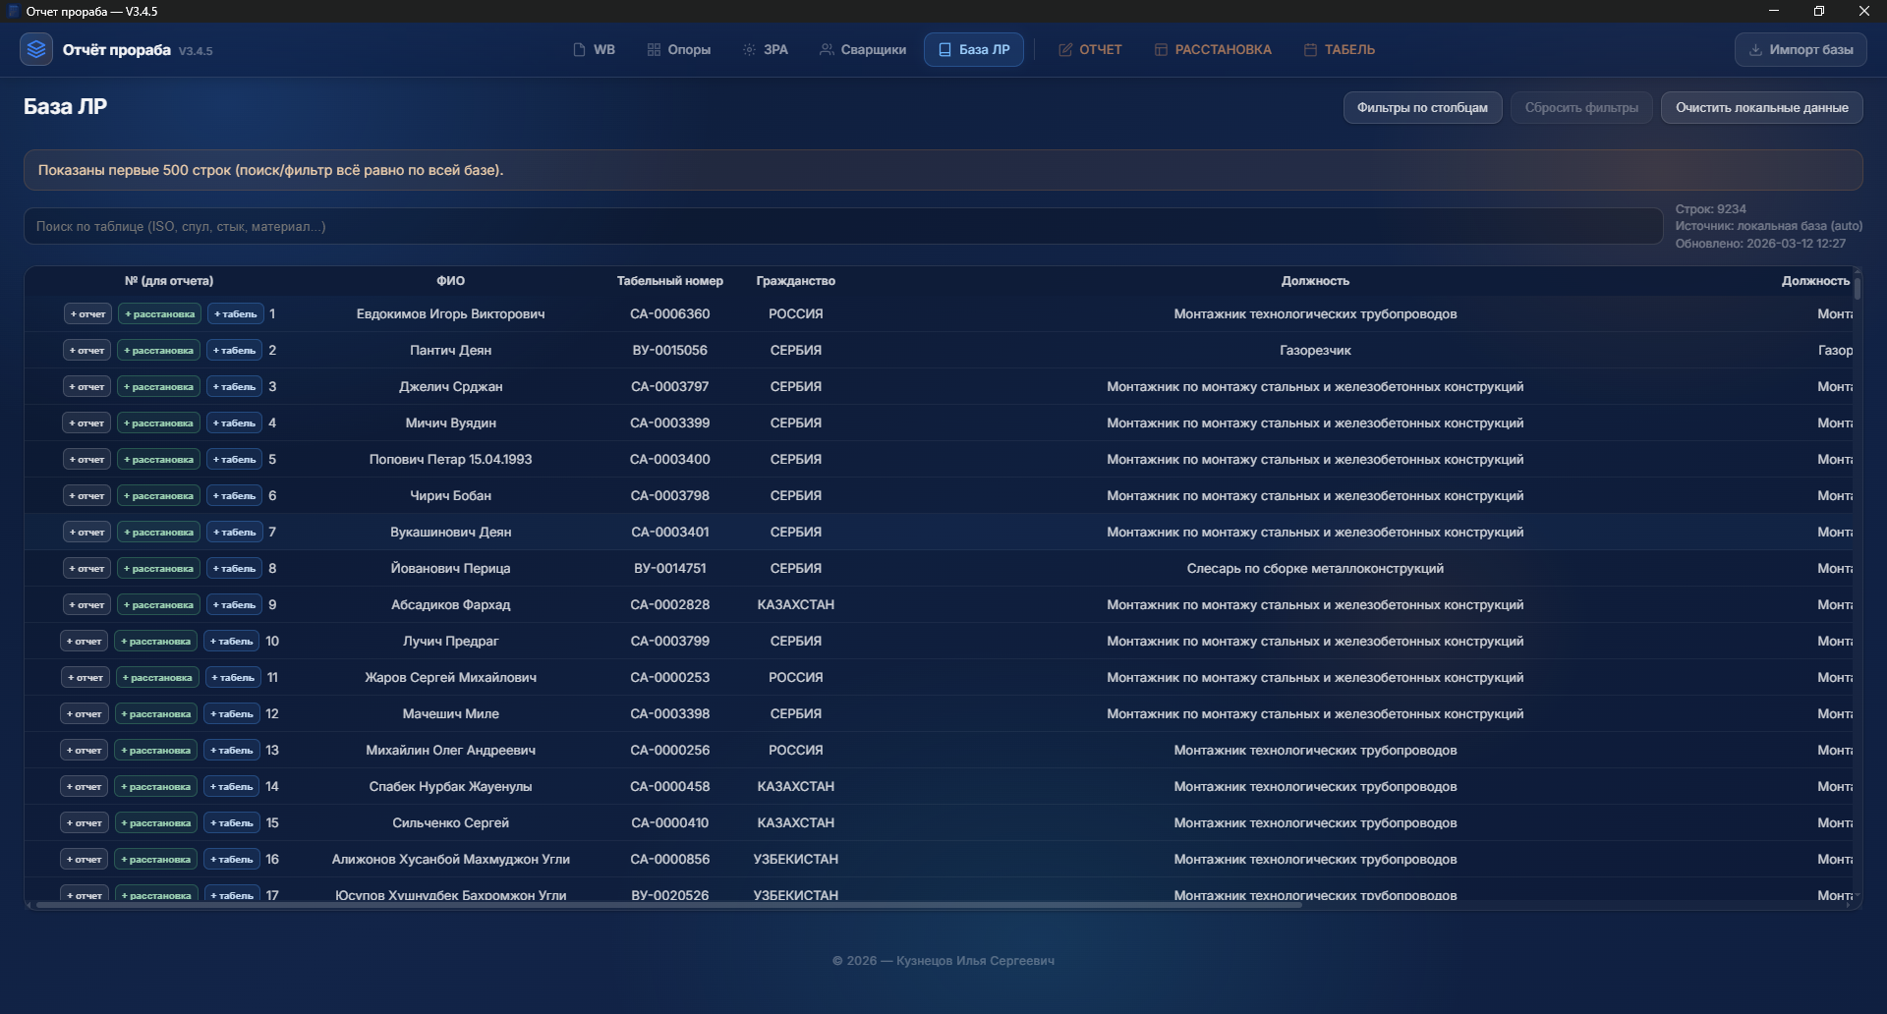Add Пантич Деян to расстановка

158,351
